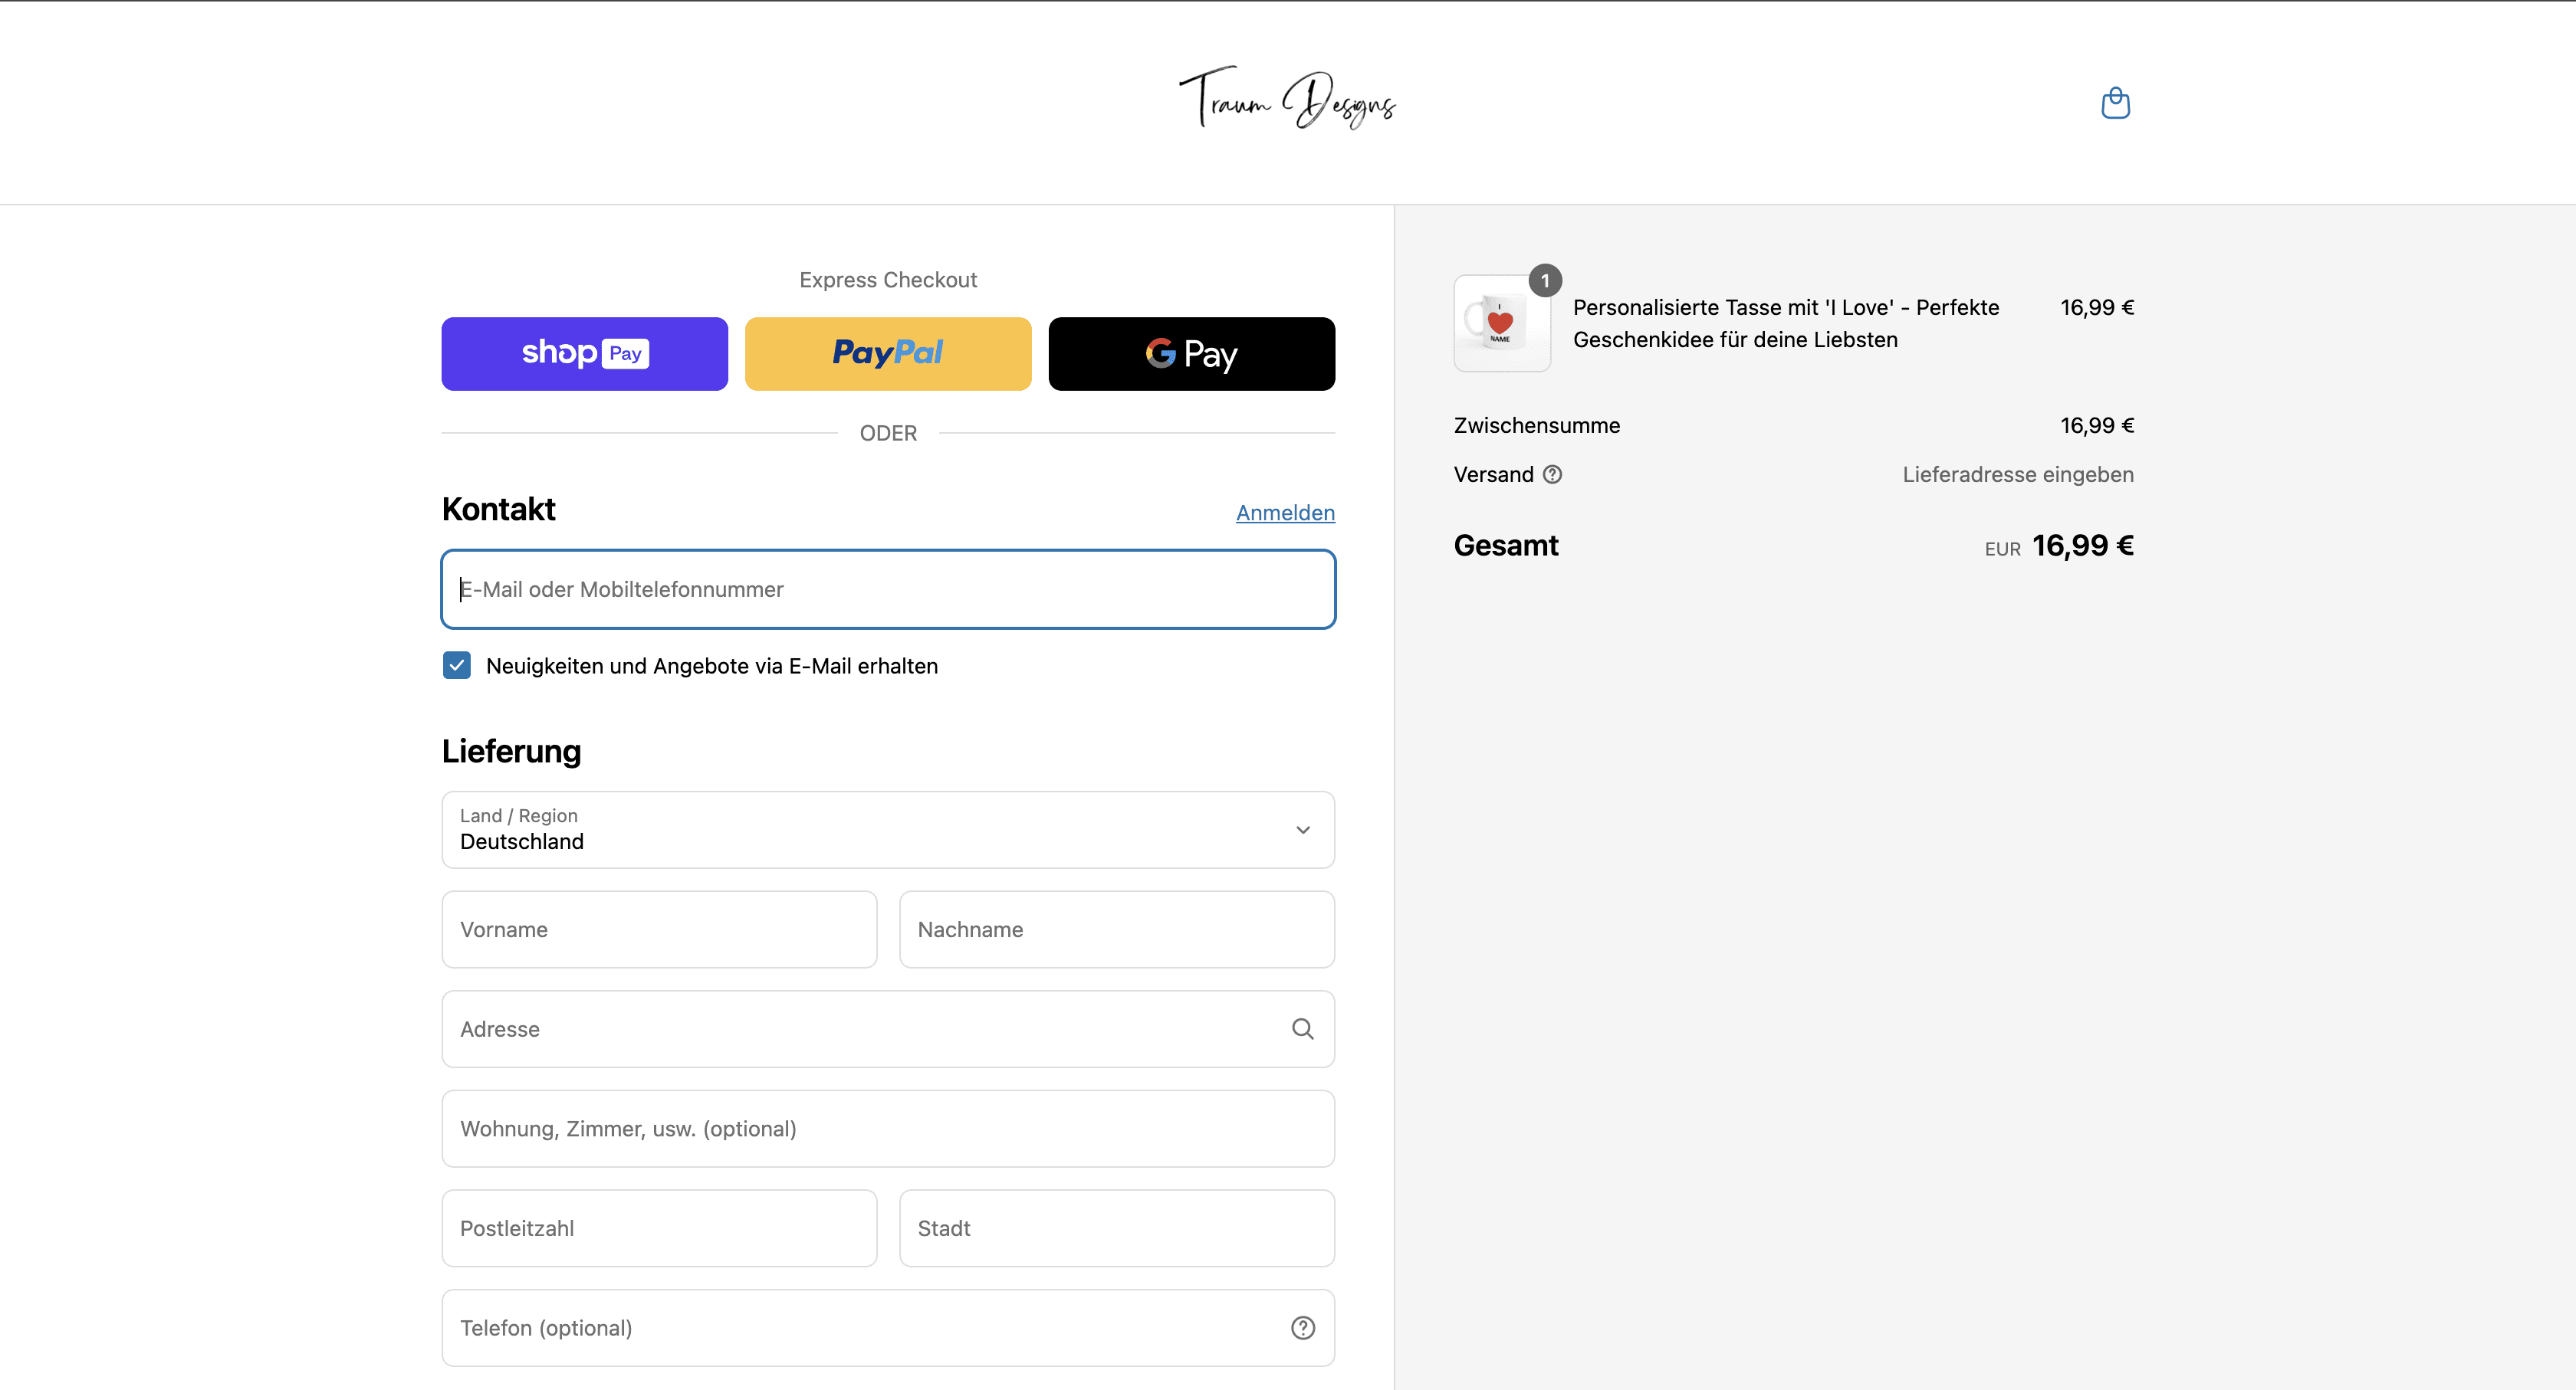Click the product title 'Personalisierte Tasse mit I Love'

tap(1786, 324)
